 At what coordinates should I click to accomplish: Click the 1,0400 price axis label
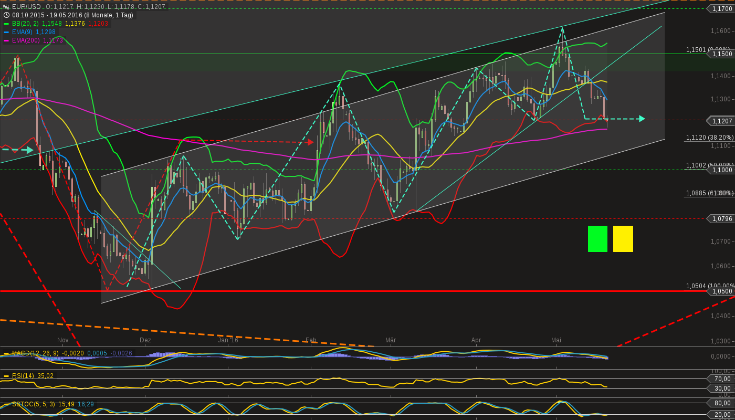(x=721, y=316)
